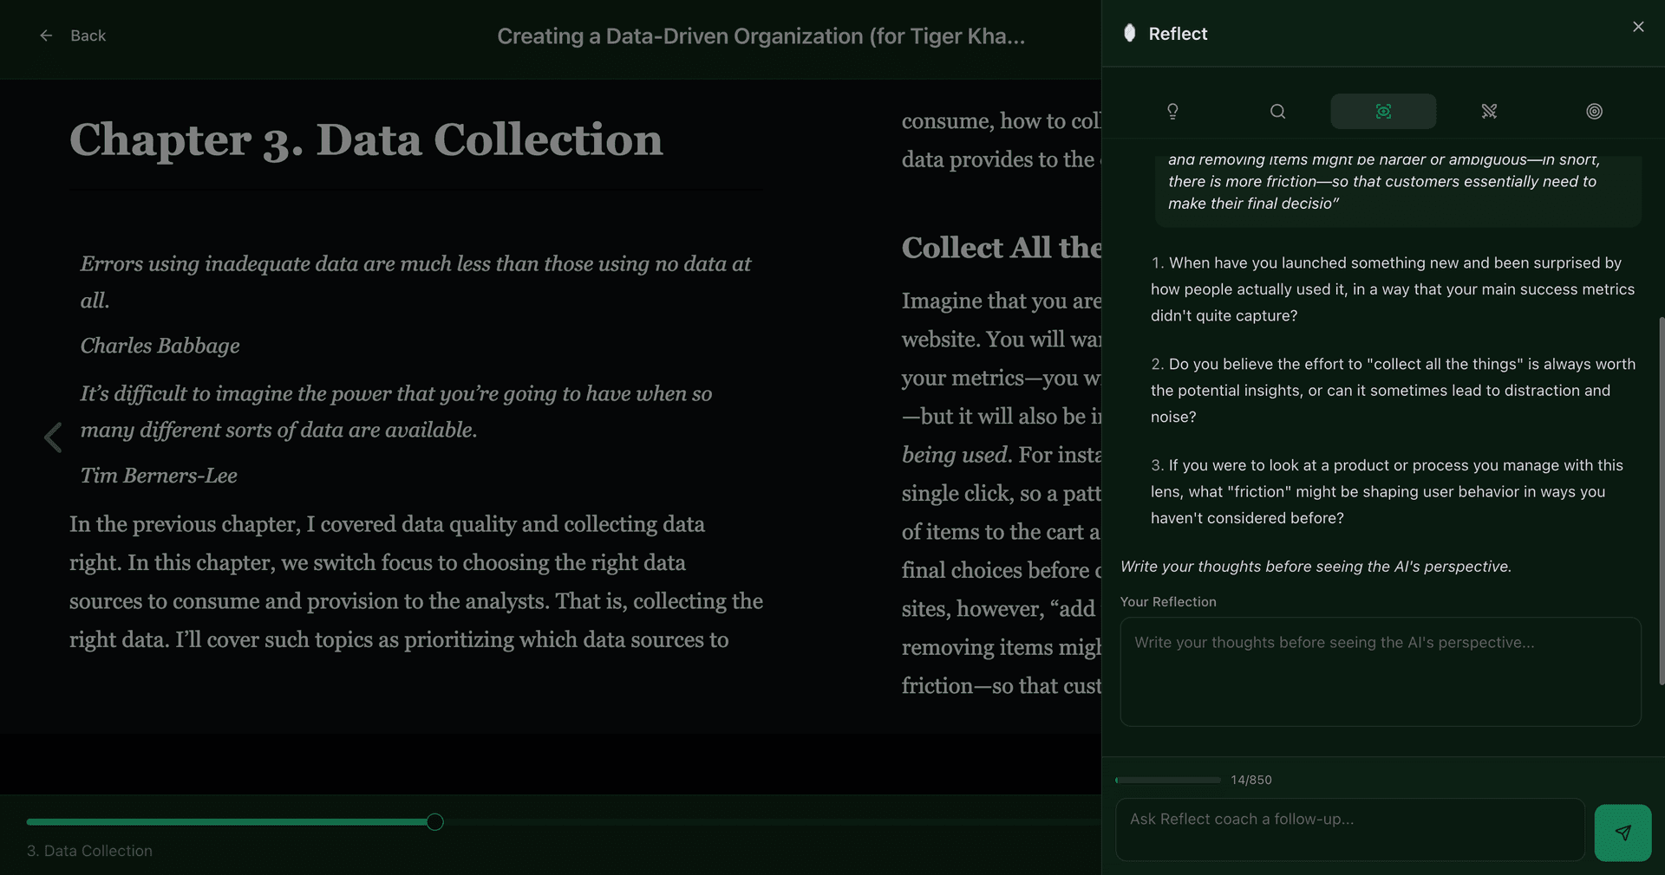This screenshot has height=875, width=1665.
Task: Select the magnifier search tab
Action: pos(1277,111)
